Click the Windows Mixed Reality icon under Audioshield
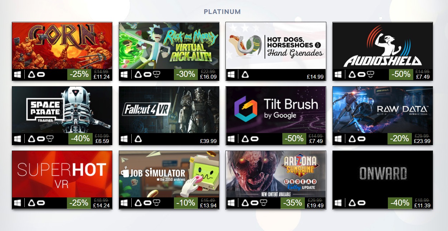Screen dimensions: 448x231 (371, 75)
